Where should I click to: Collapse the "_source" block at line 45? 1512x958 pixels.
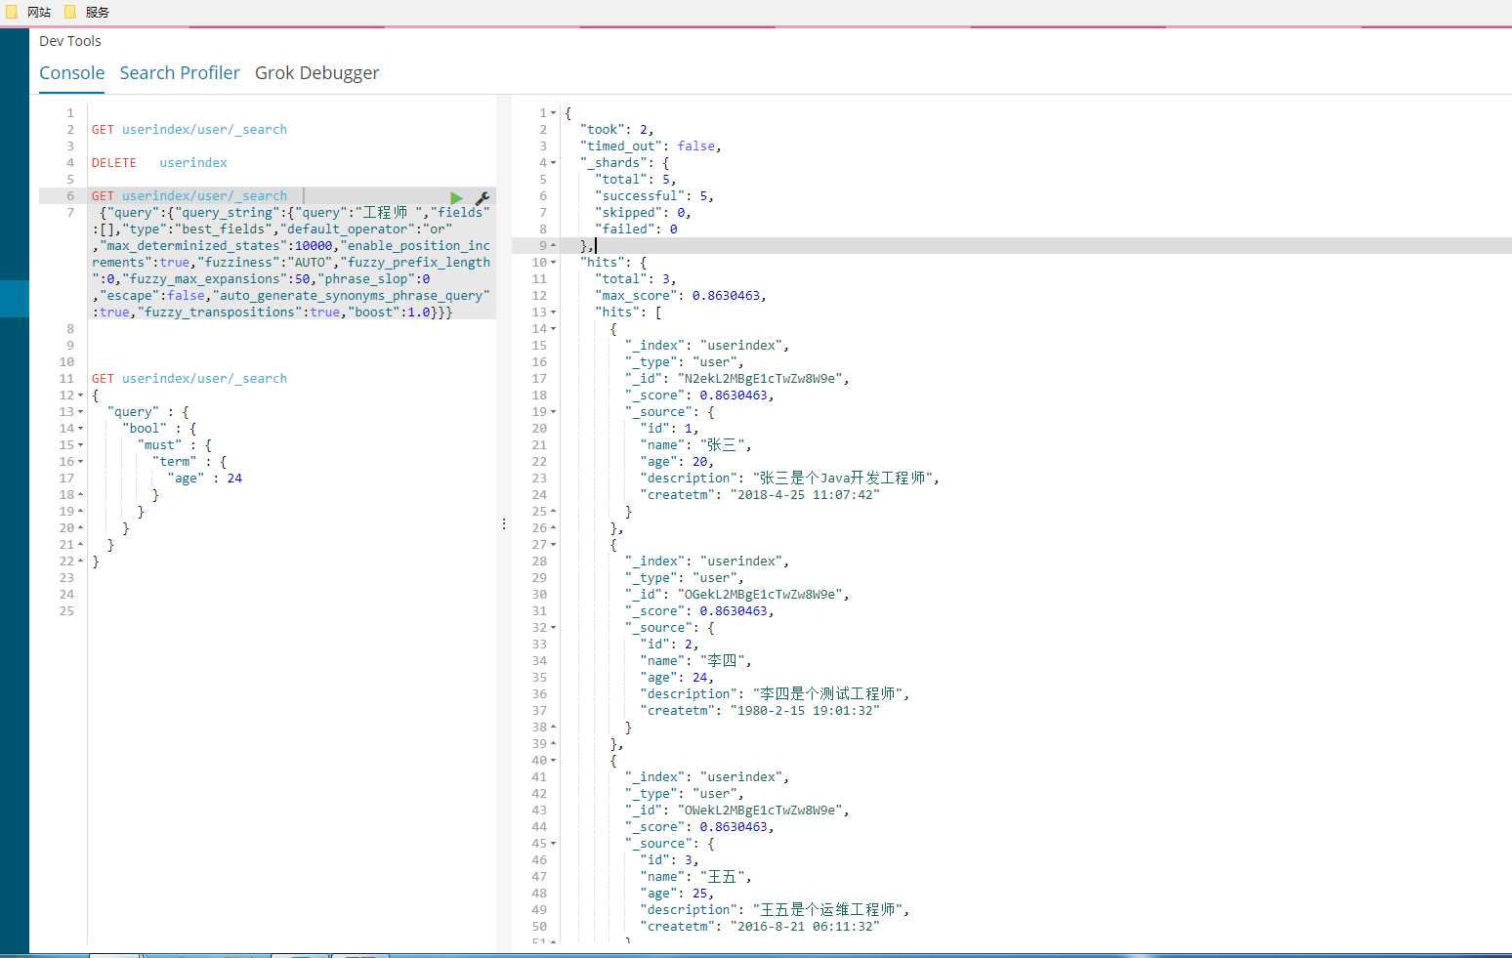(x=554, y=844)
